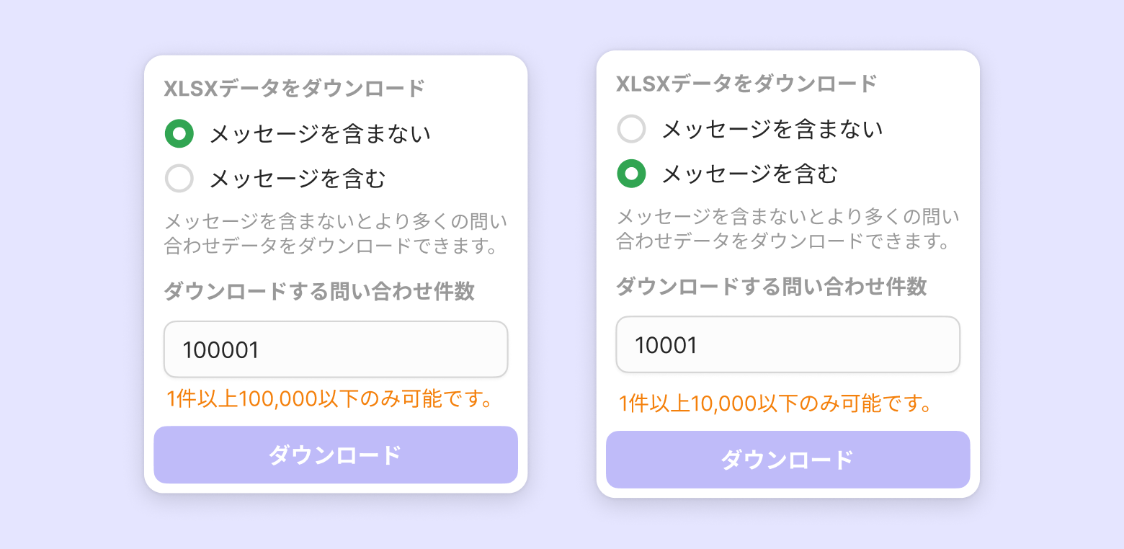Click the gray helper description in the 100001 card
The image size is (1124, 549).
click(336, 233)
